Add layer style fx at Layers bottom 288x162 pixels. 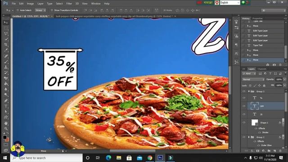252,151
